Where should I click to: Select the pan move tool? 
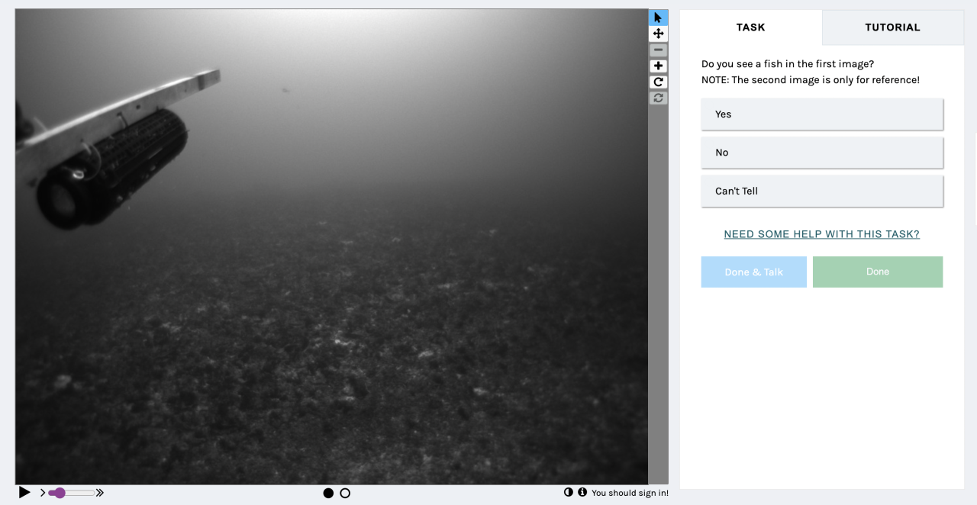point(658,34)
